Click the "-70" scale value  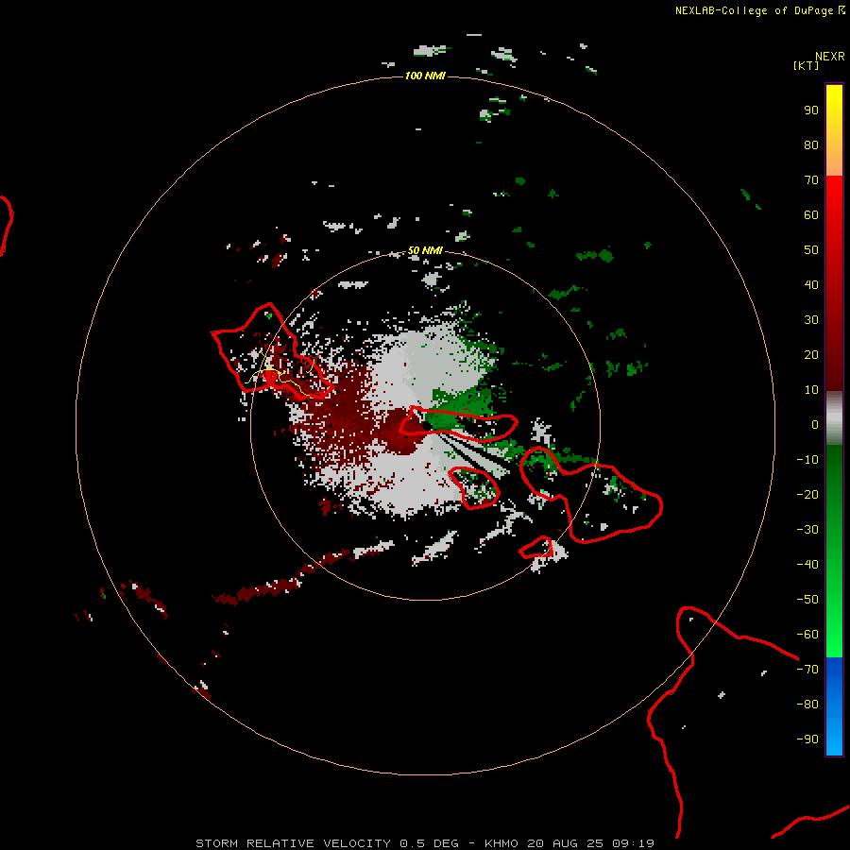(x=807, y=670)
